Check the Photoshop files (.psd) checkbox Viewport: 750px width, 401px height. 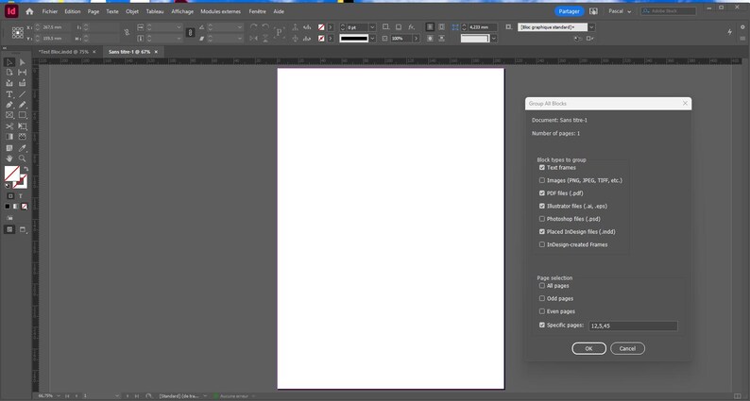pos(542,219)
